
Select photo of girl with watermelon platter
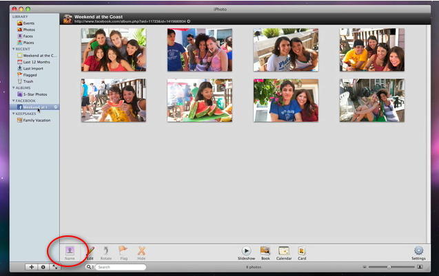tap(200, 100)
